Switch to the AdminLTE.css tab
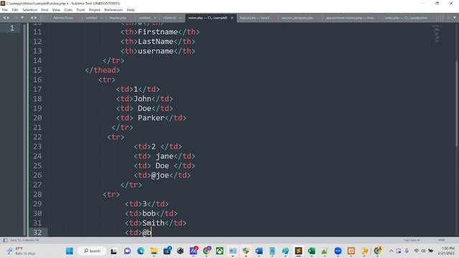This screenshot has width=459, height=258. coord(63,18)
